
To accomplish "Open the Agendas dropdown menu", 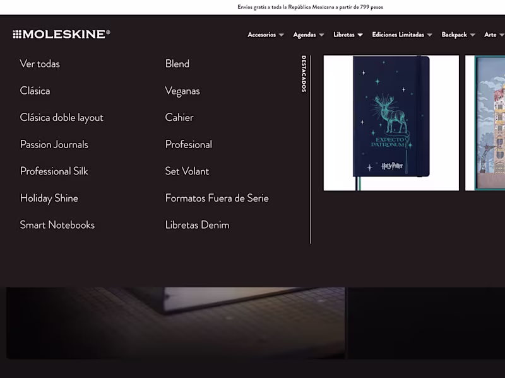I will point(308,35).
